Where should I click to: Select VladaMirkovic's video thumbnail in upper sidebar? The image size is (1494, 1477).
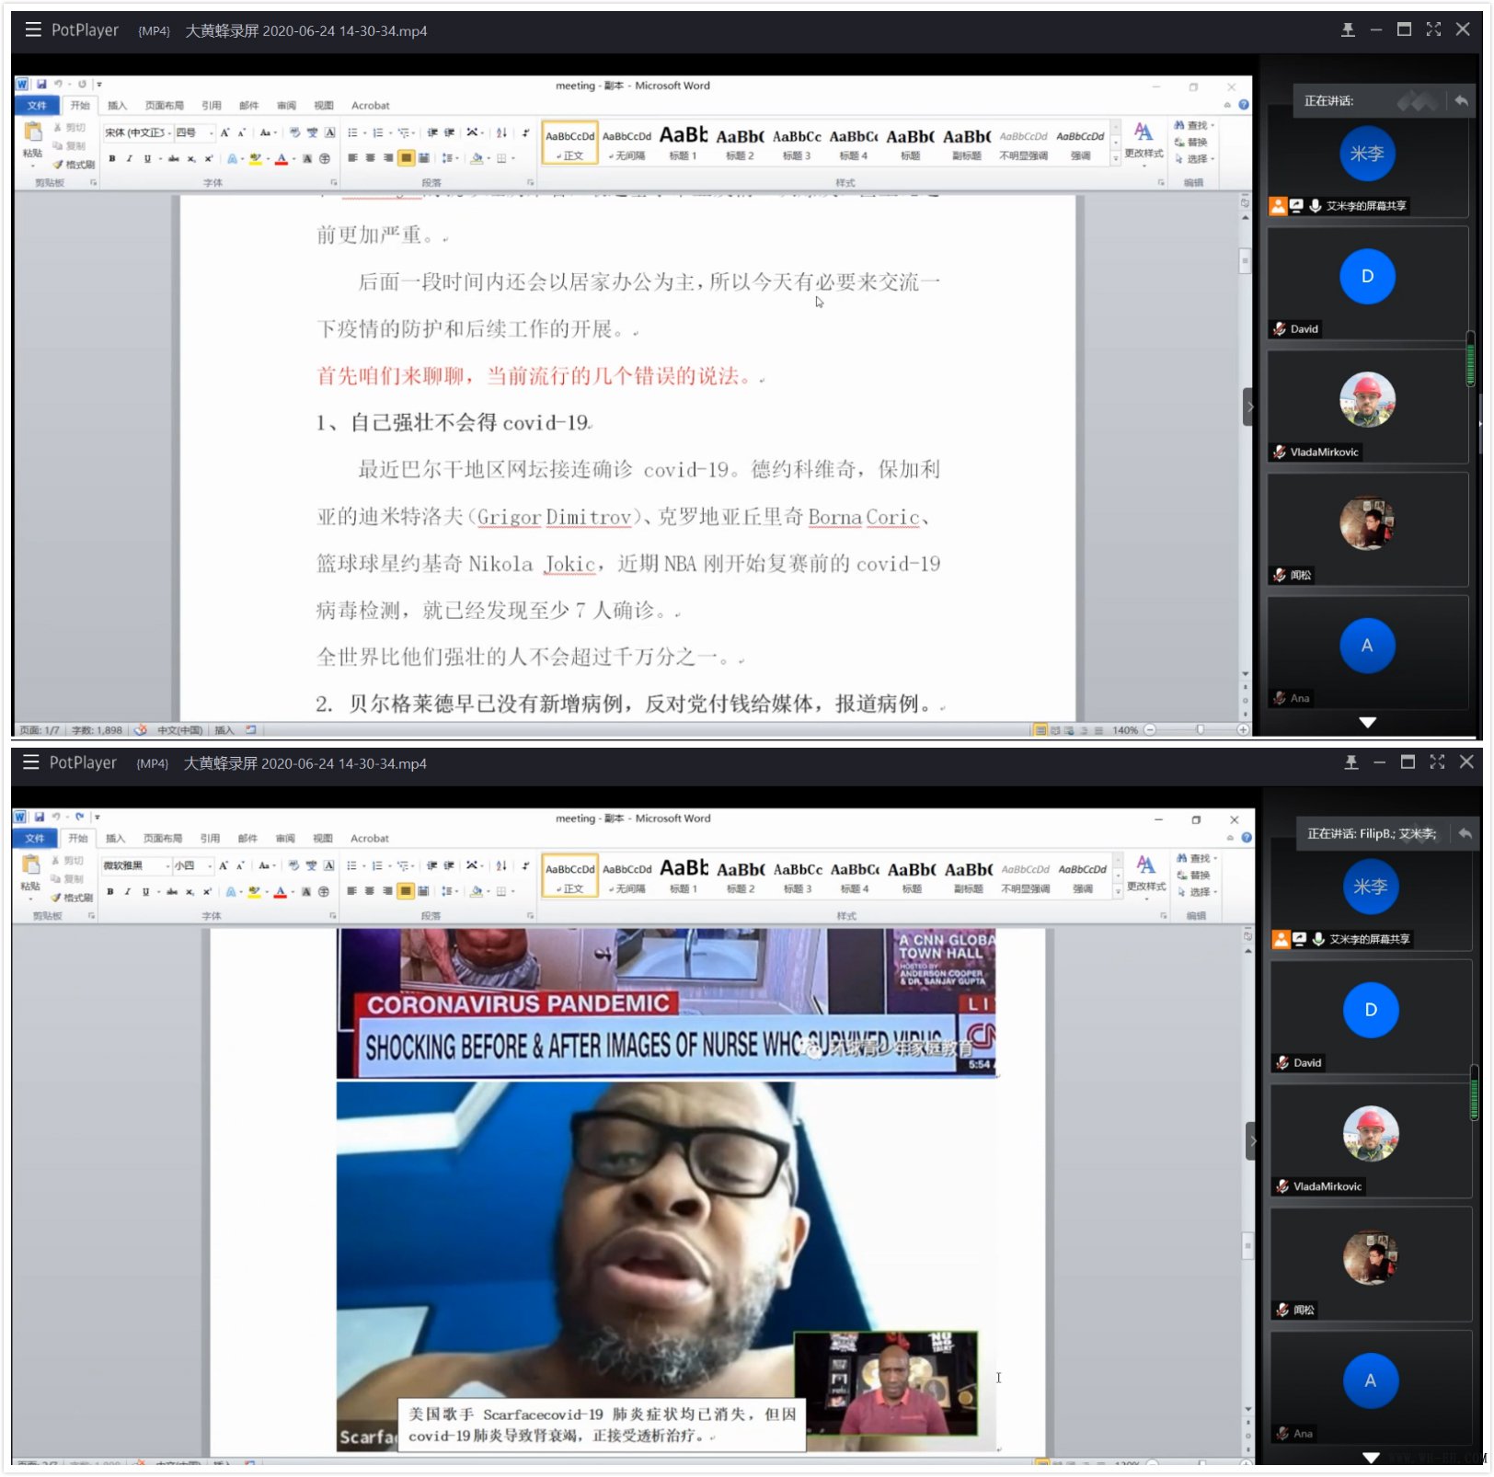1366,402
